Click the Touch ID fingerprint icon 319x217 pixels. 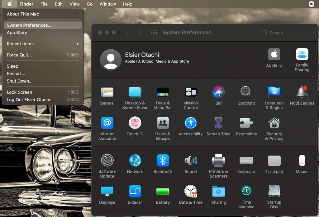point(135,123)
